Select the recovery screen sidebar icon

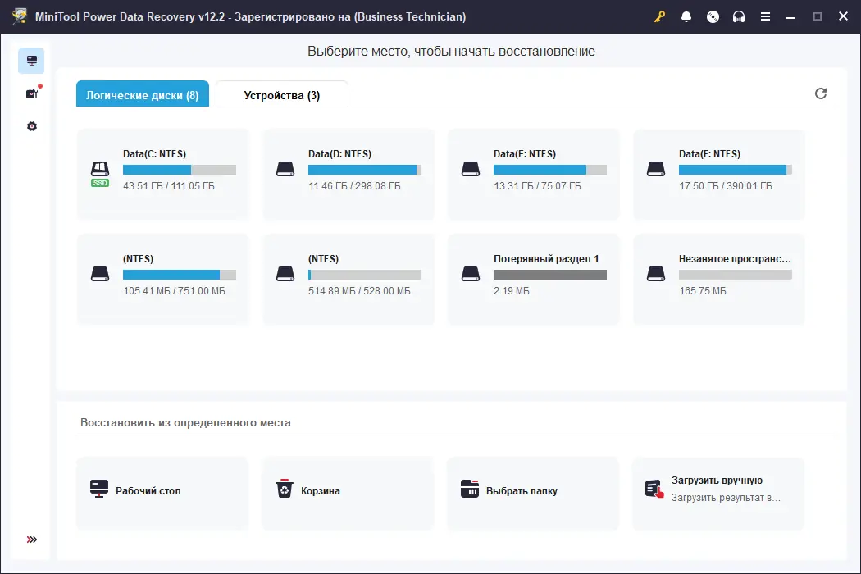click(x=31, y=61)
